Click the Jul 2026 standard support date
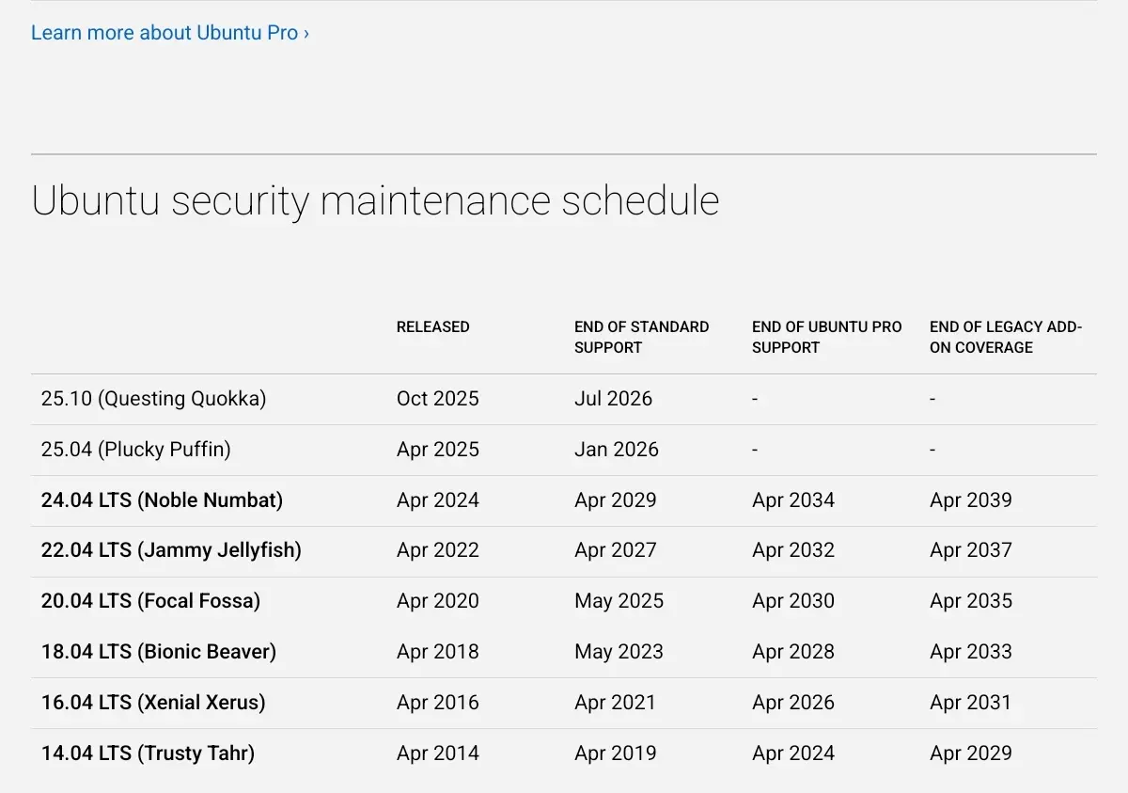This screenshot has width=1128, height=793. (x=613, y=399)
